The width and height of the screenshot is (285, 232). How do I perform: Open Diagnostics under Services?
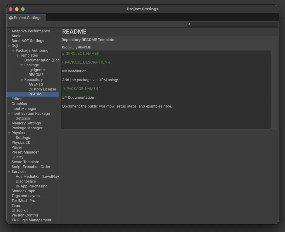(x=25, y=181)
